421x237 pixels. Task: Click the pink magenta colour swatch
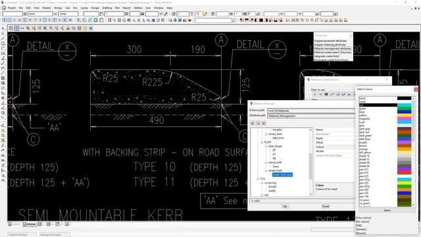pyautogui.click(x=404, y=118)
